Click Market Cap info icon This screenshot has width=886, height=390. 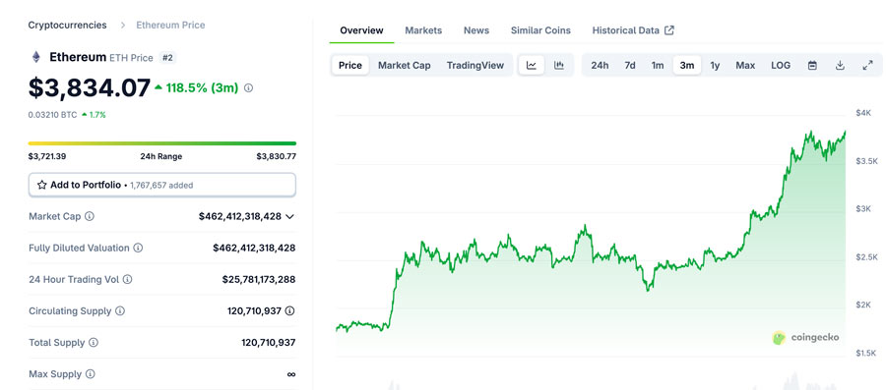(x=90, y=216)
